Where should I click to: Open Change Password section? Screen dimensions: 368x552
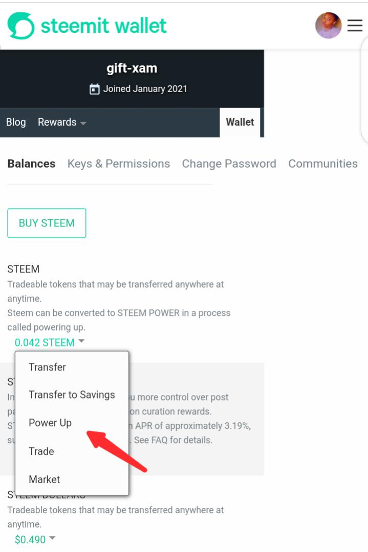point(229,164)
